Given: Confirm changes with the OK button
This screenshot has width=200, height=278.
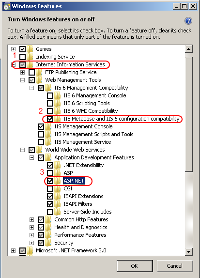Looking at the screenshot, I should click(135, 266).
